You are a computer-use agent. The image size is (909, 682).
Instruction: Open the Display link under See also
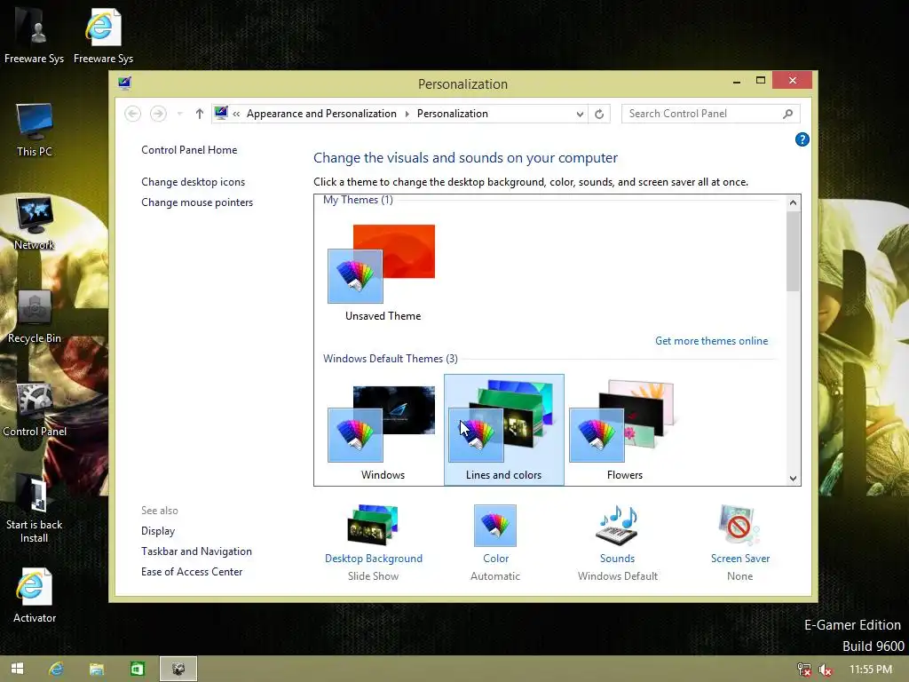click(158, 531)
